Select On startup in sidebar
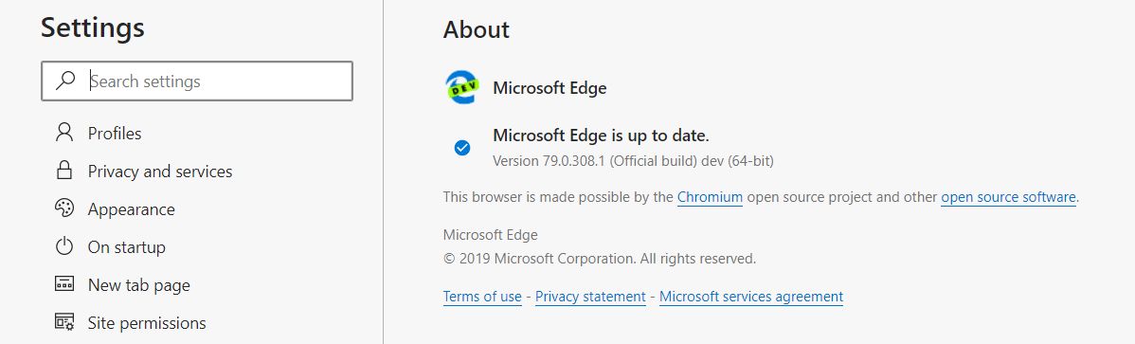 coord(127,247)
